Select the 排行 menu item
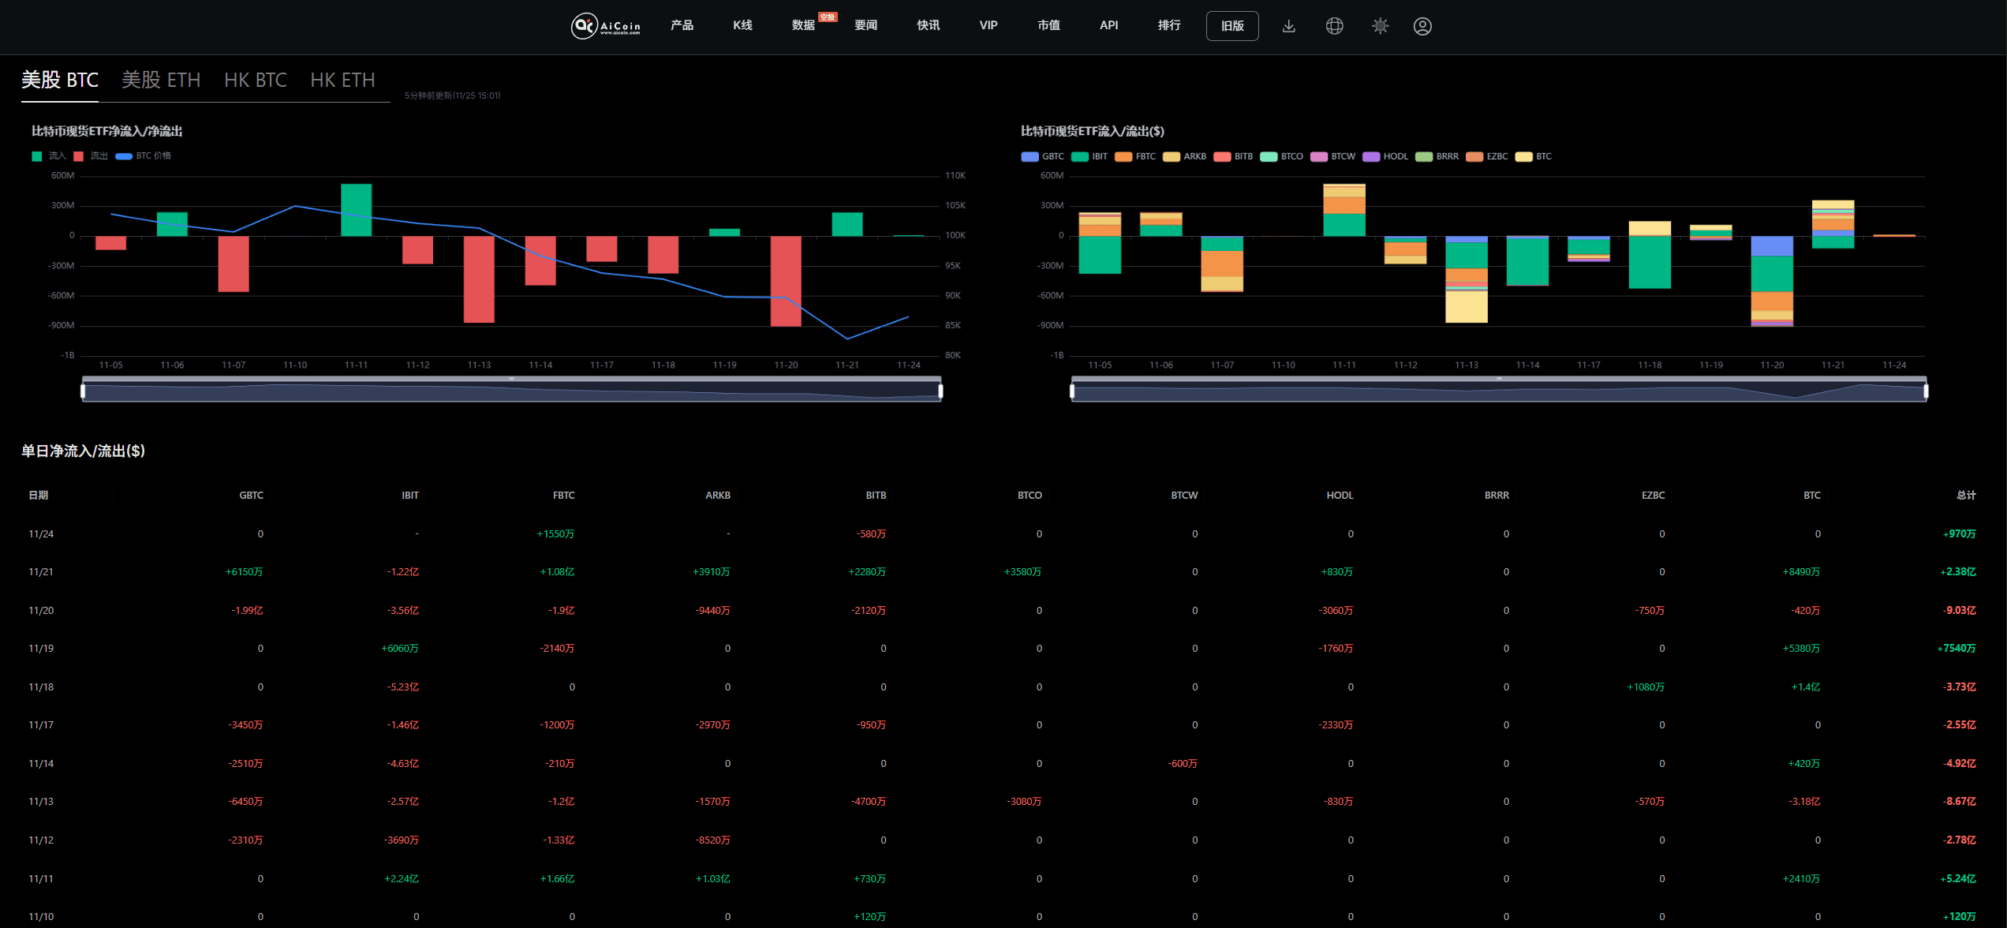The width and height of the screenshot is (2007, 928). coord(1168,25)
